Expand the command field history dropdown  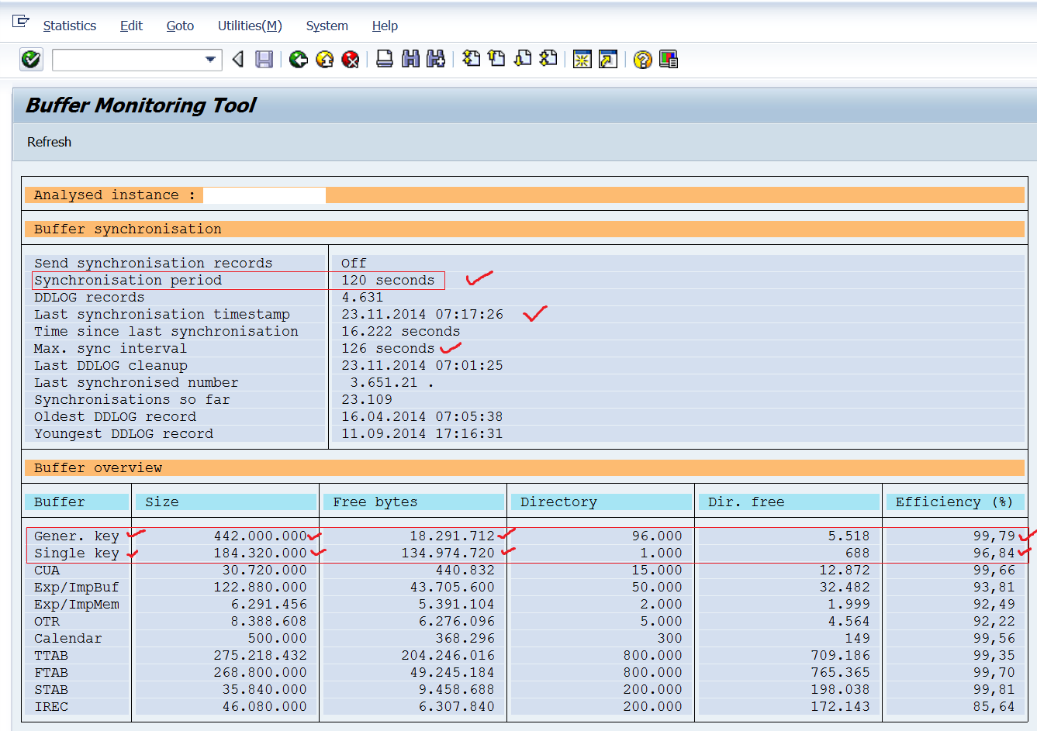(x=209, y=59)
